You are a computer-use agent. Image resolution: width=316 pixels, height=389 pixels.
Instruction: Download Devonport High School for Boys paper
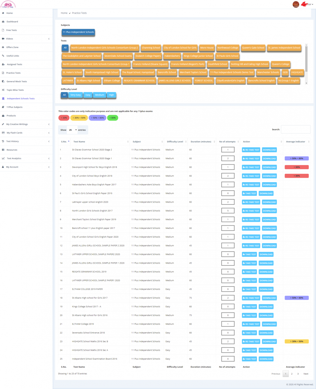(269, 167)
